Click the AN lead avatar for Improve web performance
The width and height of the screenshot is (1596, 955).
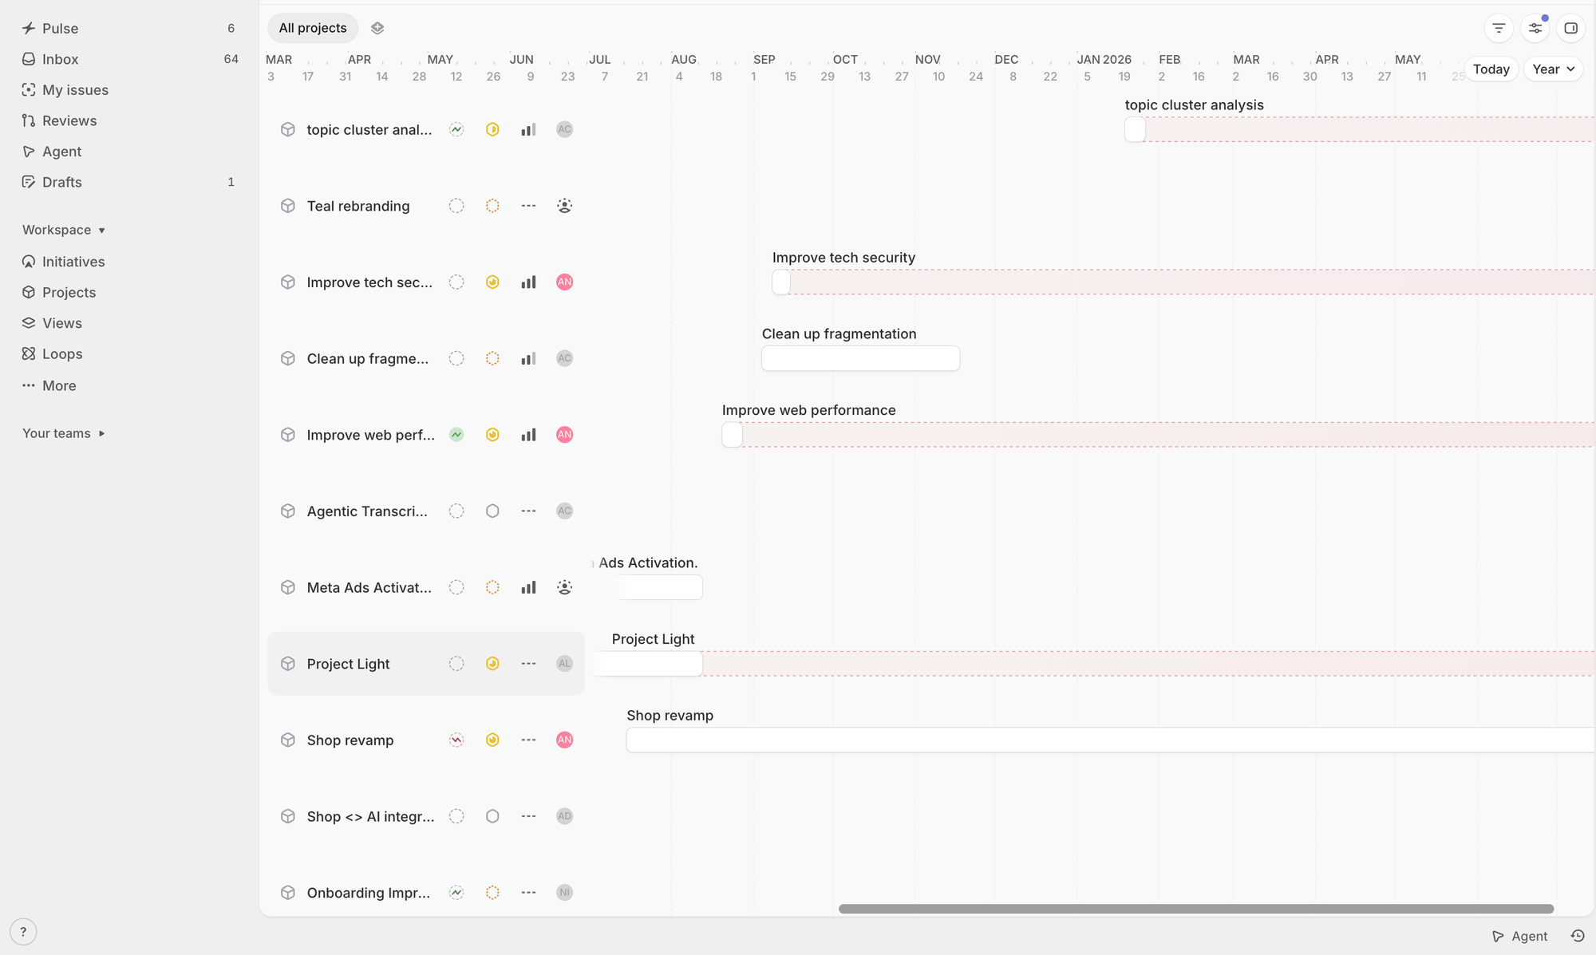(x=564, y=435)
